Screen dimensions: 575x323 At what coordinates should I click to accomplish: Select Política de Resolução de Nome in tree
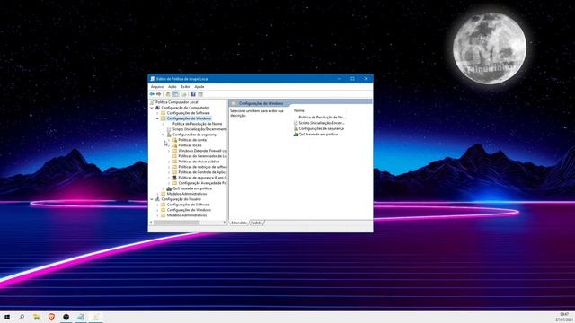pyautogui.click(x=198, y=124)
